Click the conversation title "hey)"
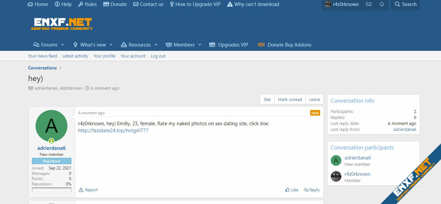The height and width of the screenshot is (204, 441). coord(36,78)
